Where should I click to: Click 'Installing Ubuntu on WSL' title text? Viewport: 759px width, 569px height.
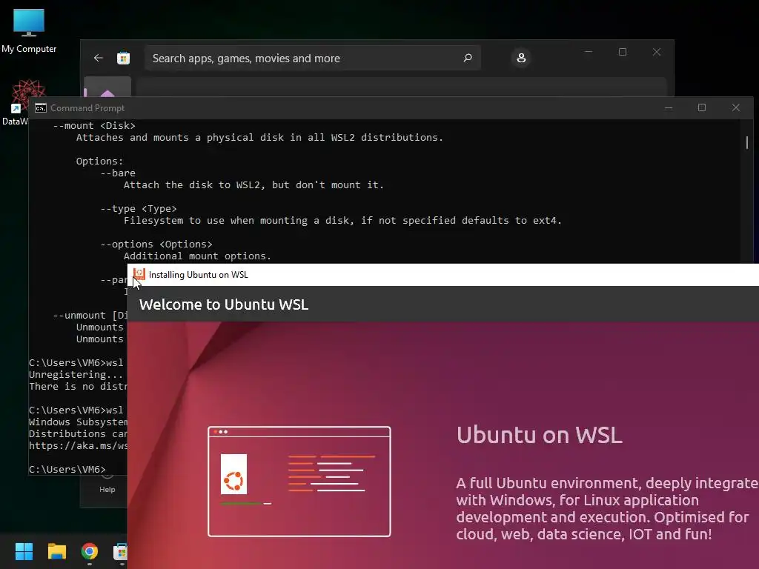(199, 275)
